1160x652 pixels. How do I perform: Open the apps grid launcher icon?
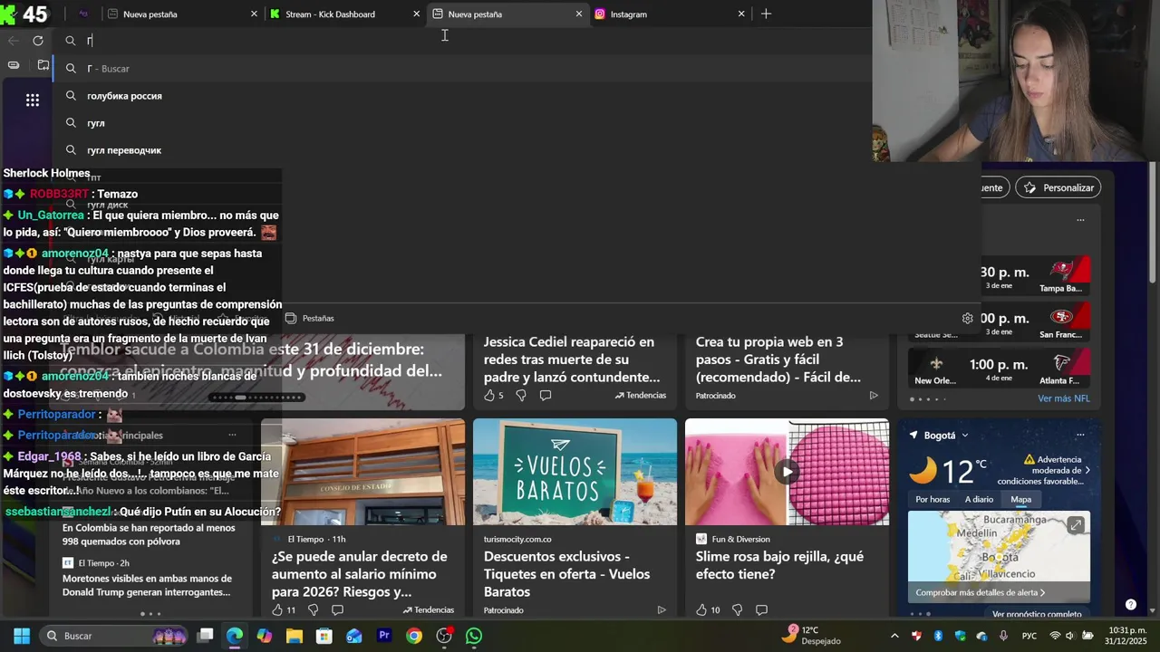33,101
